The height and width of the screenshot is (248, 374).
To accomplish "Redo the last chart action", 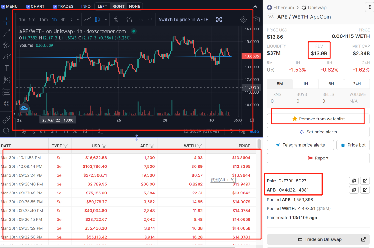I will coord(150,19).
